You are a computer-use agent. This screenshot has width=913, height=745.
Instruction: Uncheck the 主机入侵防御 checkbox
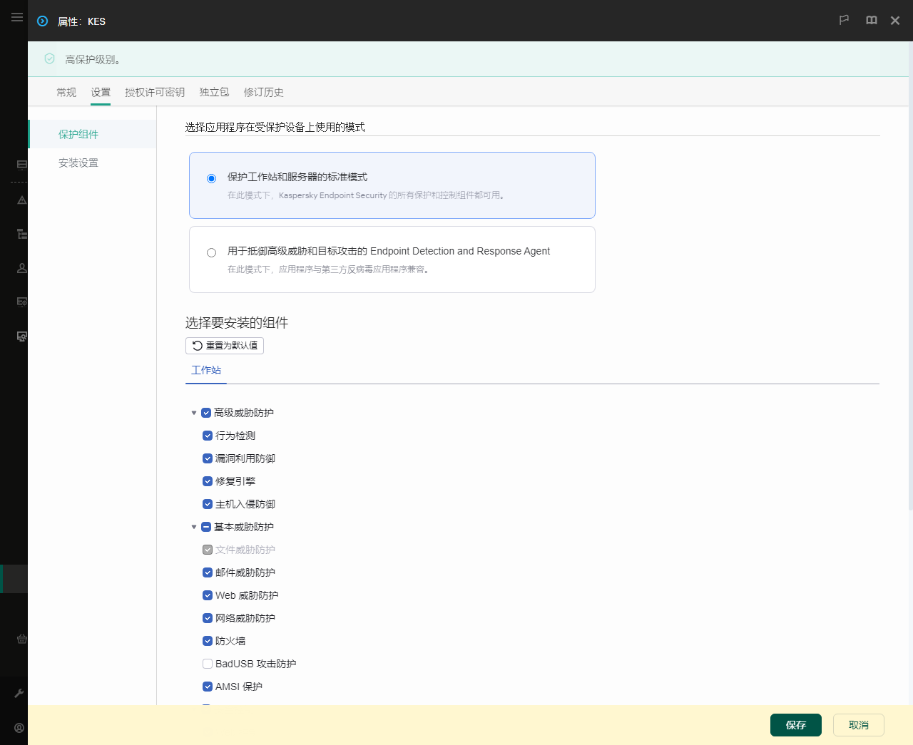pos(208,504)
